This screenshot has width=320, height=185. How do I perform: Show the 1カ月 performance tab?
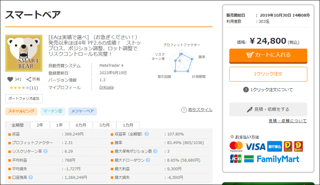tap(128, 125)
